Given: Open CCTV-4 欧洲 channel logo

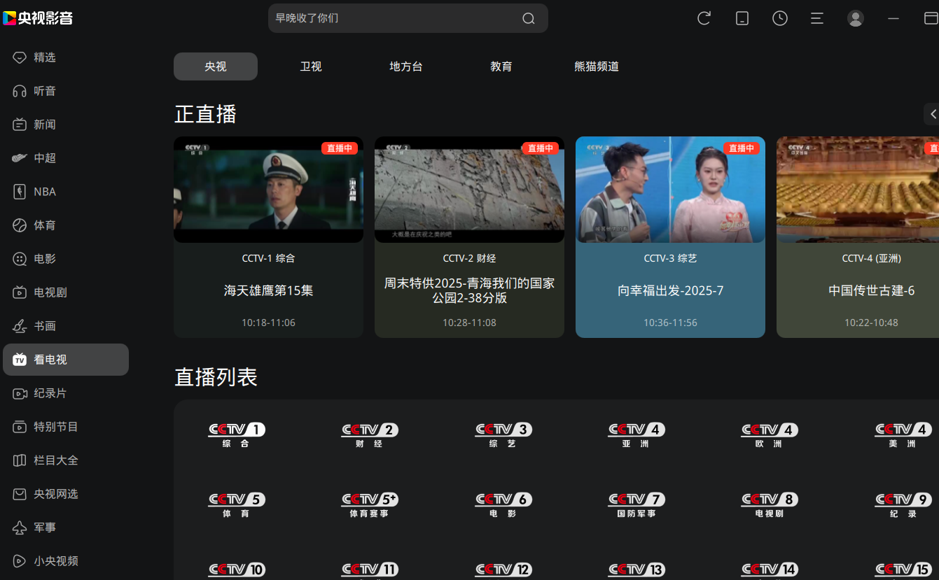Looking at the screenshot, I should [770, 434].
